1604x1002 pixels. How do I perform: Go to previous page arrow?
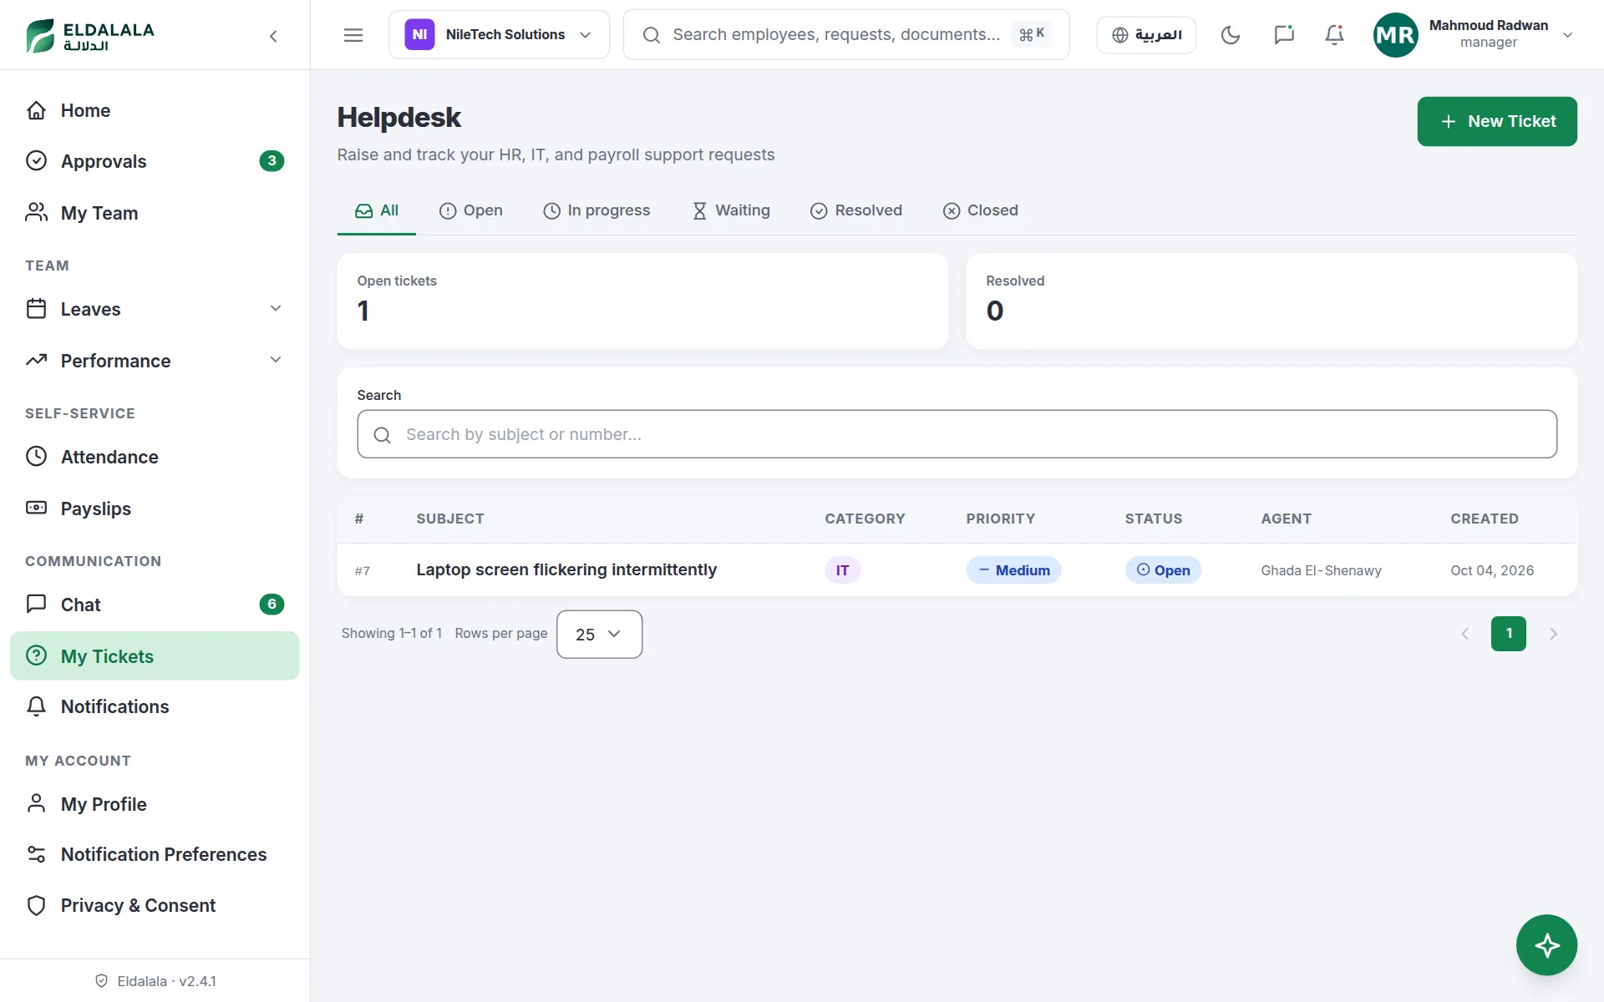point(1464,634)
